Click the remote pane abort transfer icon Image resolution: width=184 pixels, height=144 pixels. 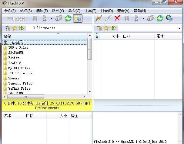[151, 18]
